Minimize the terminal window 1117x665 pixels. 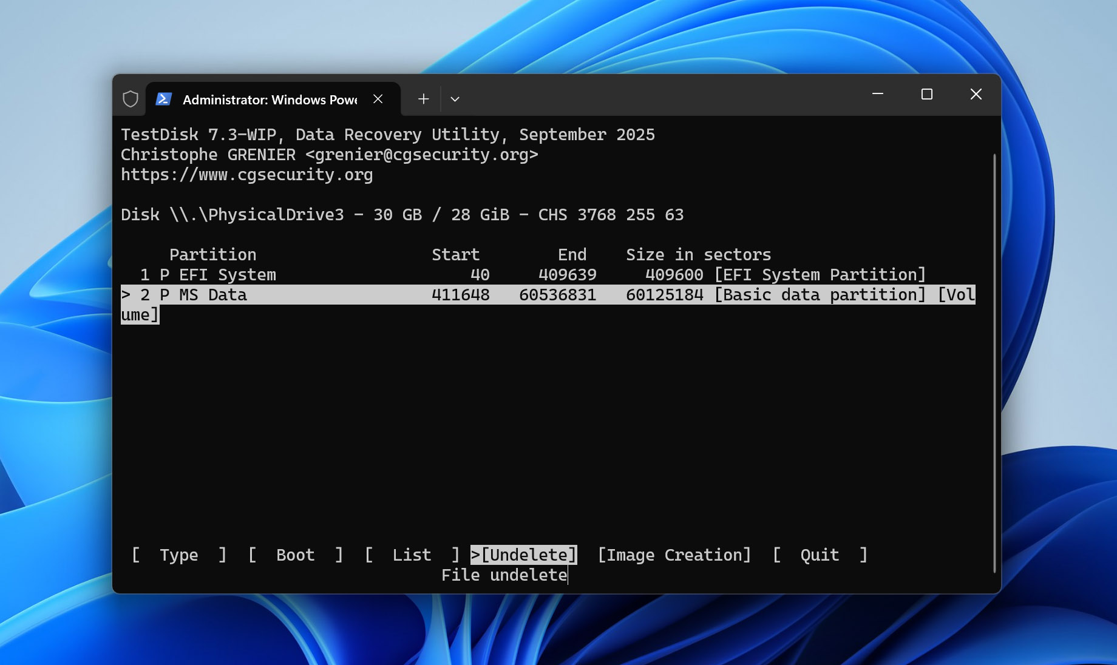[878, 94]
